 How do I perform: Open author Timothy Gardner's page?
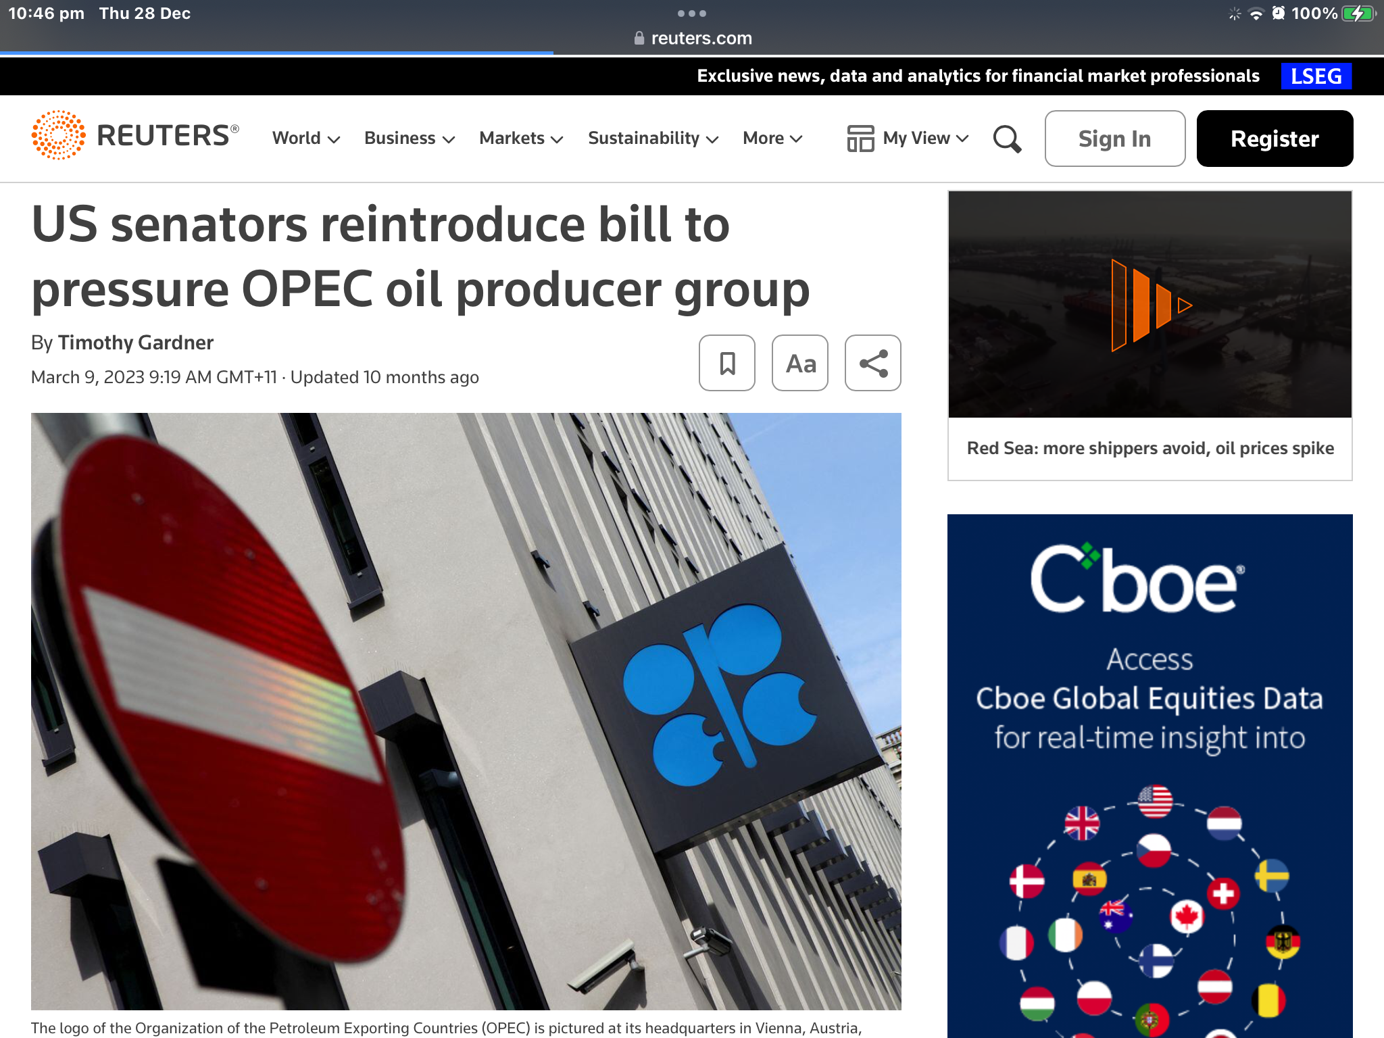click(x=136, y=343)
